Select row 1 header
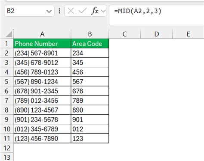The image size is (204, 161). point(6,44)
